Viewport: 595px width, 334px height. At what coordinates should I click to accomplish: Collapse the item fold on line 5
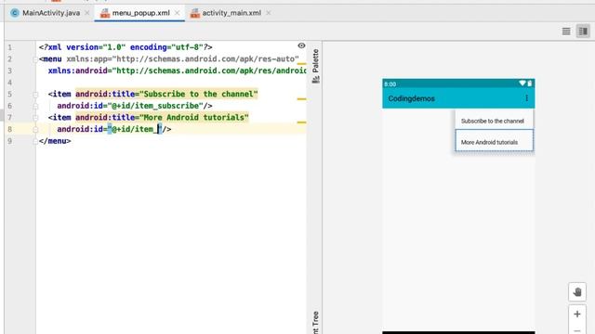coord(35,95)
